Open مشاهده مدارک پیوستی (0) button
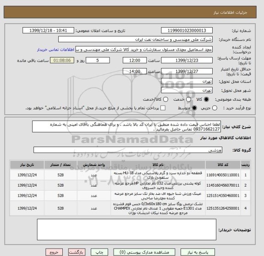This screenshot has height=256, width=264. point(144,252)
